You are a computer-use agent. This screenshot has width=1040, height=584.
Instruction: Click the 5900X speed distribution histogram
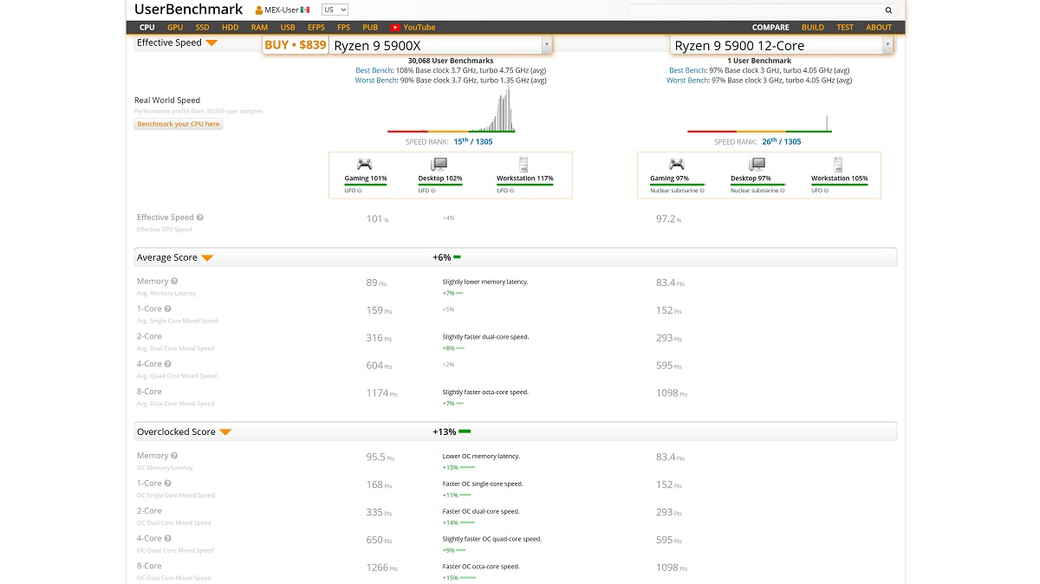[451, 110]
